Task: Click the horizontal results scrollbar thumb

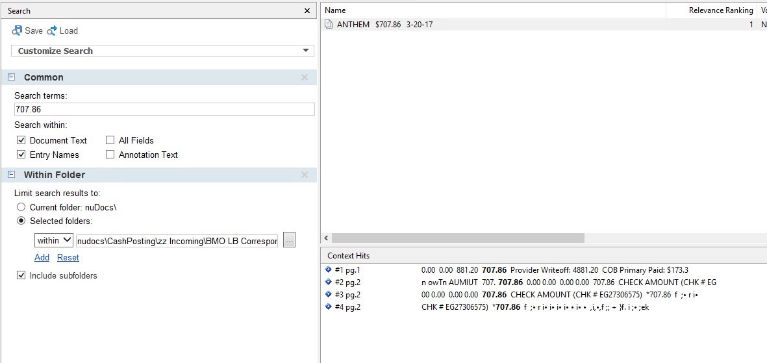Action: tap(458, 238)
